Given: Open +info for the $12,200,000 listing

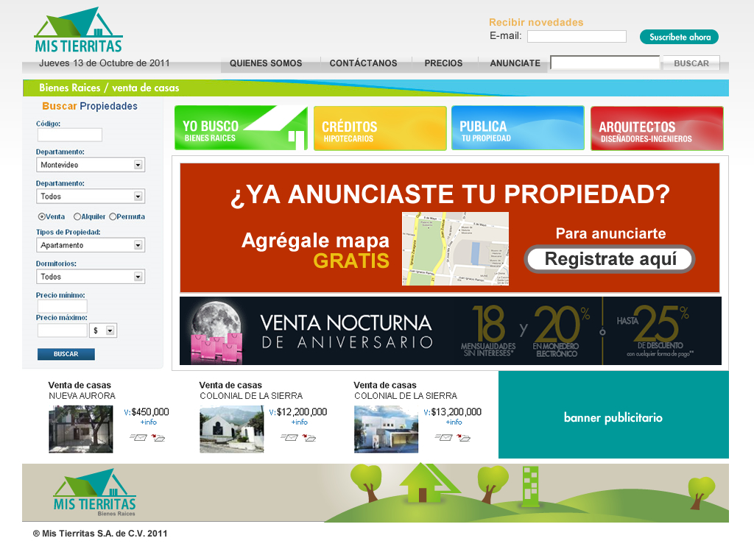Looking at the screenshot, I should point(300,422).
